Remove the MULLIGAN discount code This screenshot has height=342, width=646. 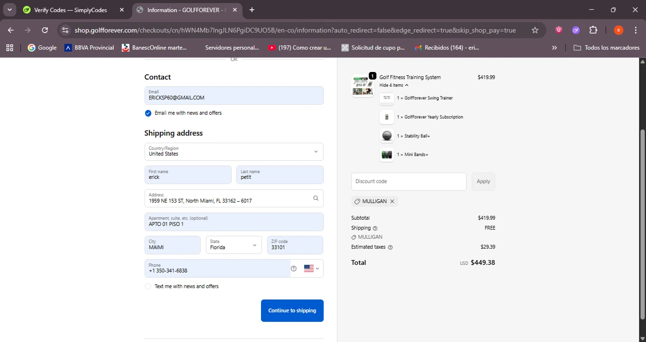392,201
